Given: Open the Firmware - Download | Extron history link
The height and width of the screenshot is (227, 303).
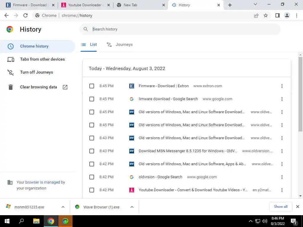Looking at the screenshot, I should tap(163, 86).
